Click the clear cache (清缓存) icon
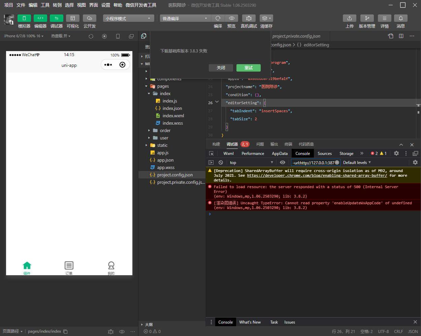The height and width of the screenshot is (336, 421). (266, 18)
